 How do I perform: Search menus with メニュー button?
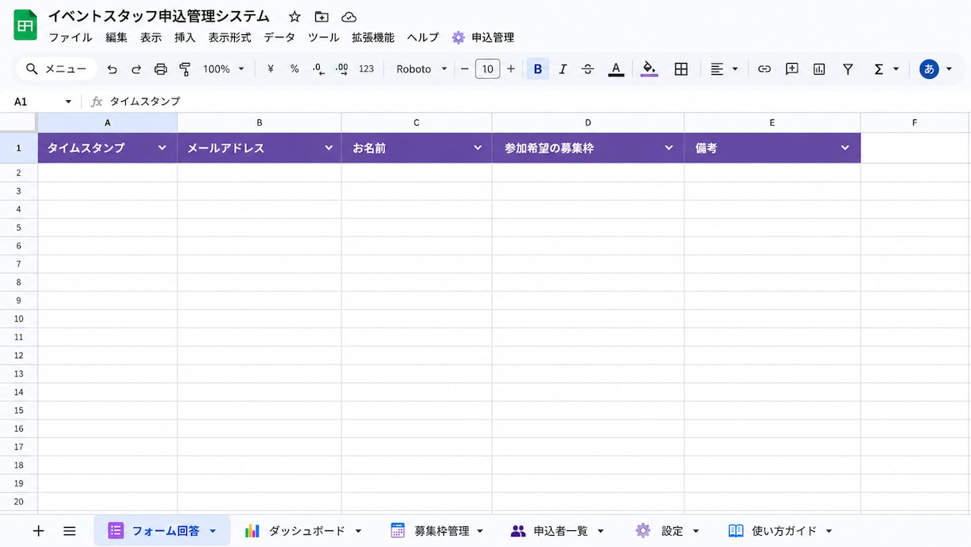[57, 69]
